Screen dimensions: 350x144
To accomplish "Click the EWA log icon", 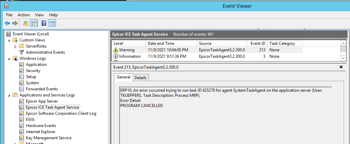I will click(22, 120).
